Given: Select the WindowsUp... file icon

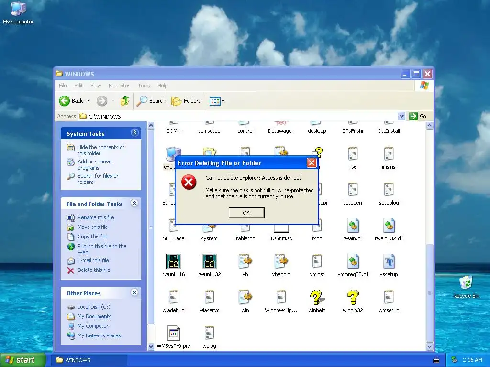Looking at the screenshot, I should pos(281,297).
